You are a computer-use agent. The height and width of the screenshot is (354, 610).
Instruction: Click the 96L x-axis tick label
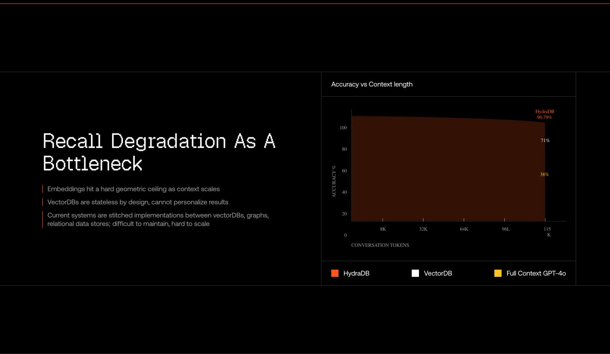(x=506, y=229)
